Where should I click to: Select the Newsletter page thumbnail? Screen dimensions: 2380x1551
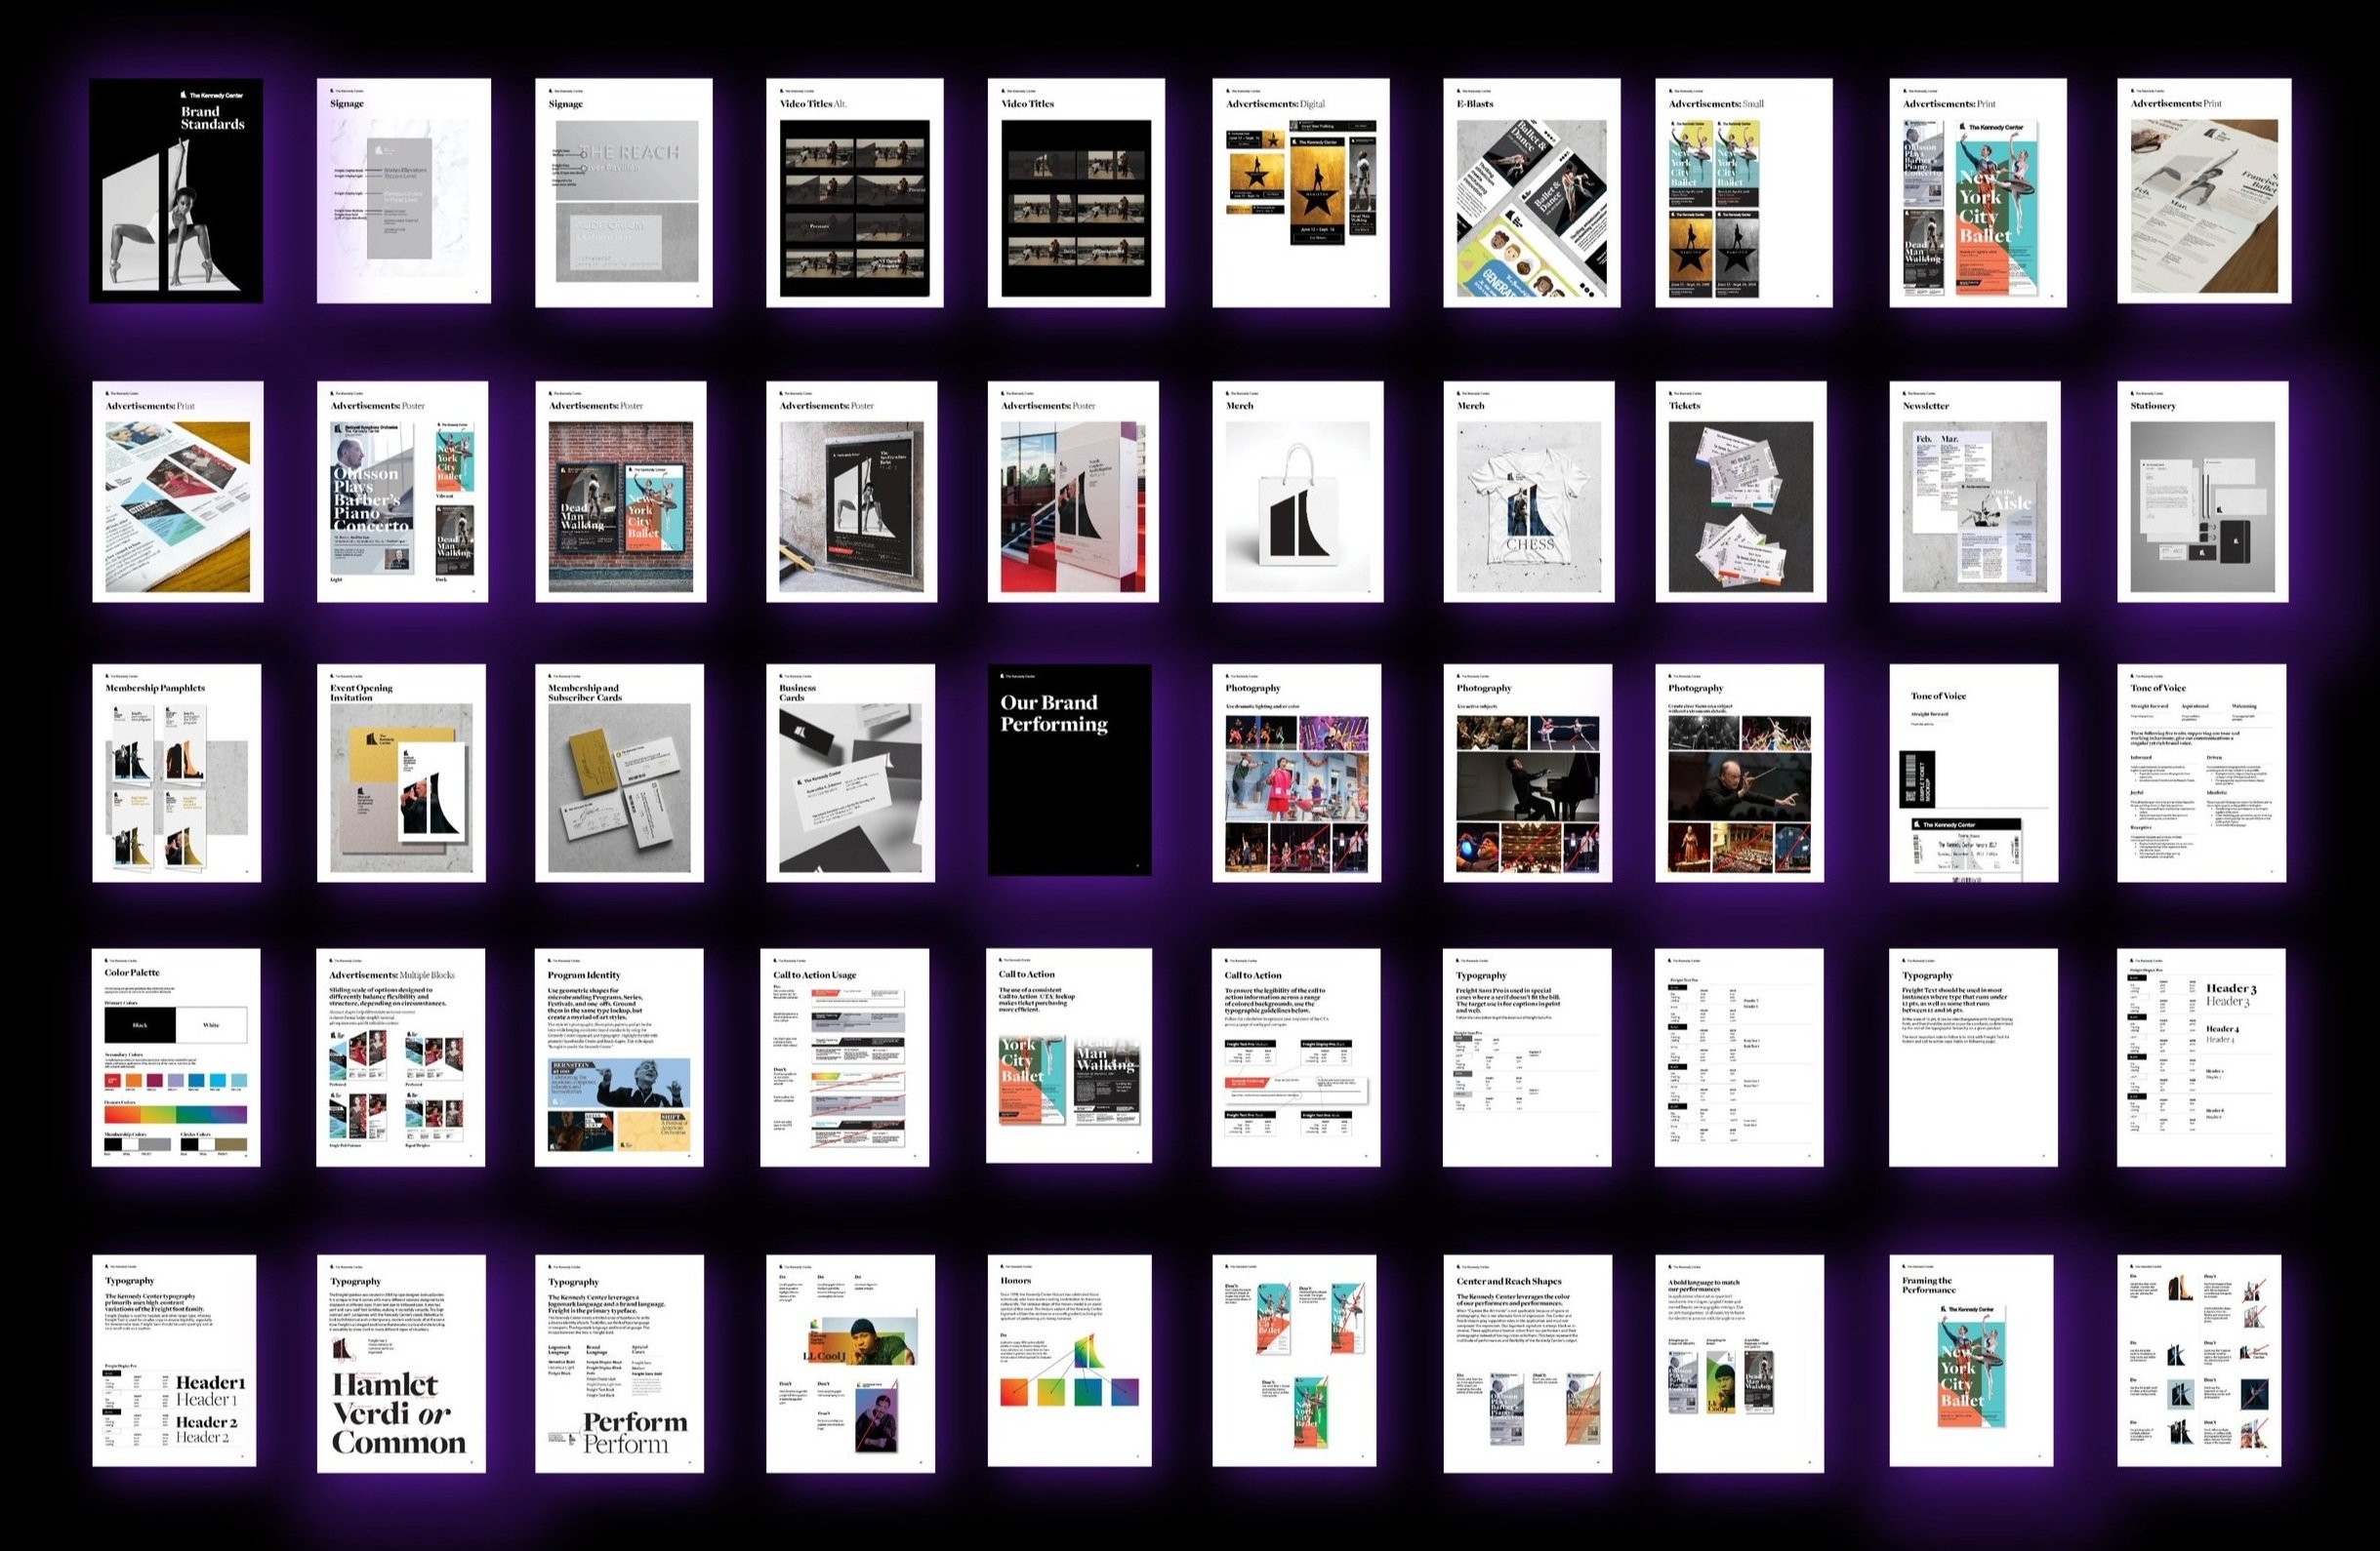coord(1975,492)
